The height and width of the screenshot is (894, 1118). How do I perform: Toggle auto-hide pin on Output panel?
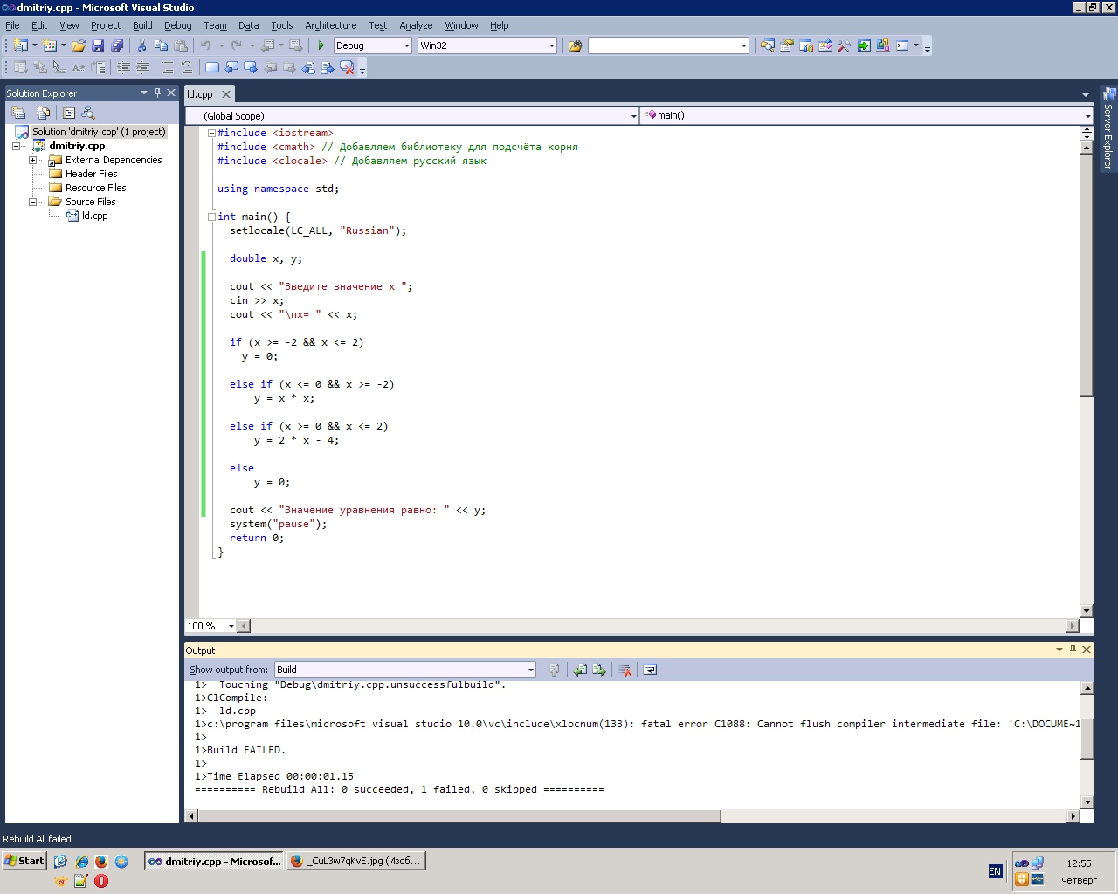pyautogui.click(x=1073, y=650)
